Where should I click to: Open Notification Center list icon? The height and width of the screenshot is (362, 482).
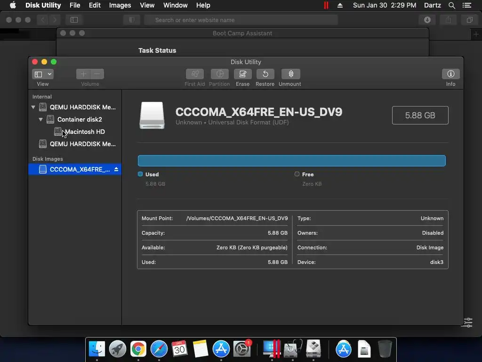click(x=466, y=5)
